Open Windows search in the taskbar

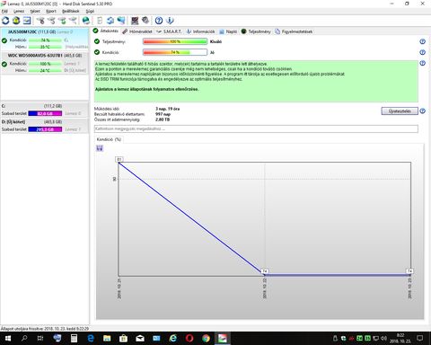[x=24, y=339]
